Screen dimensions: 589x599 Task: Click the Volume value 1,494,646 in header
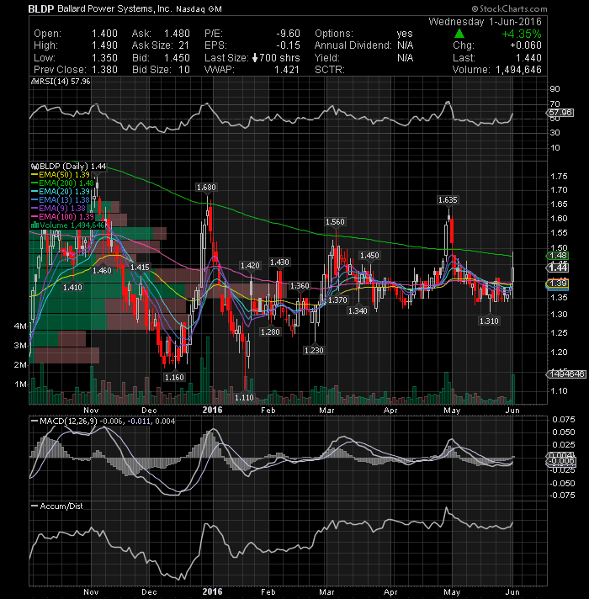(518, 70)
